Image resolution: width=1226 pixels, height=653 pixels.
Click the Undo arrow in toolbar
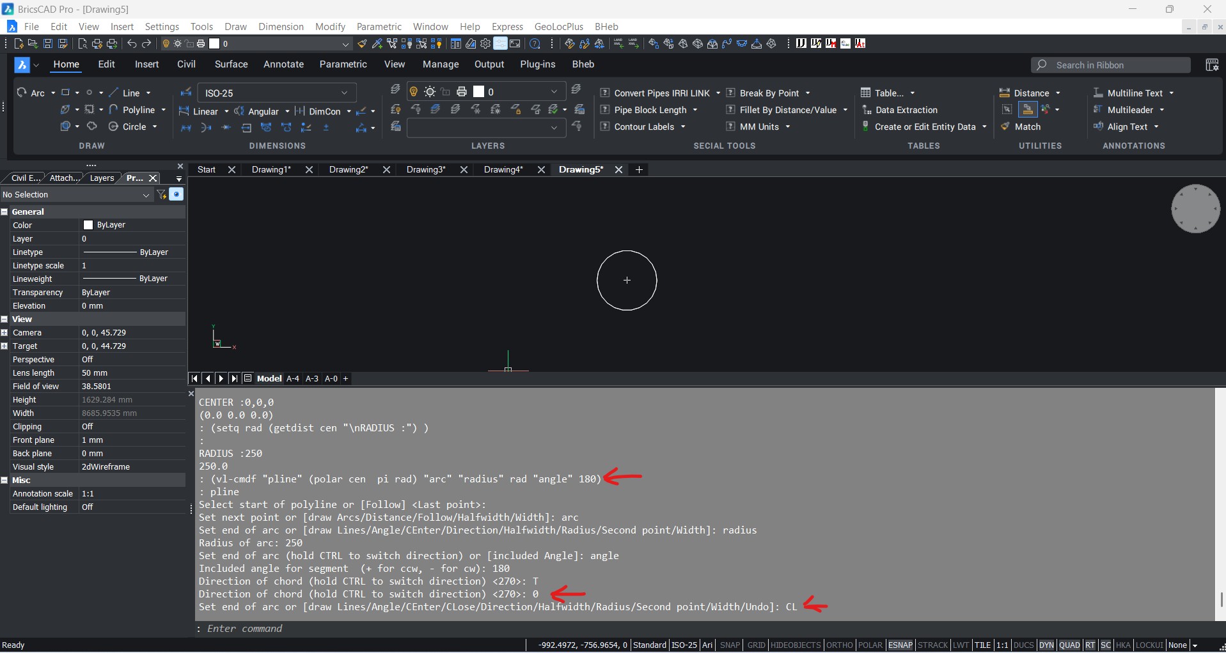(x=132, y=43)
